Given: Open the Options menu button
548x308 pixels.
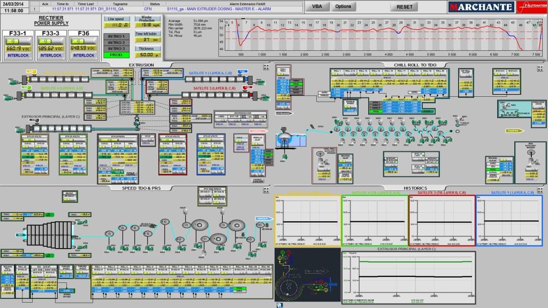Looking at the screenshot, I should coord(343,6).
